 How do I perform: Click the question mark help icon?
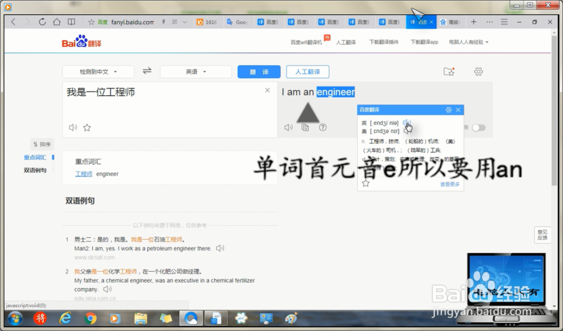tap(323, 127)
